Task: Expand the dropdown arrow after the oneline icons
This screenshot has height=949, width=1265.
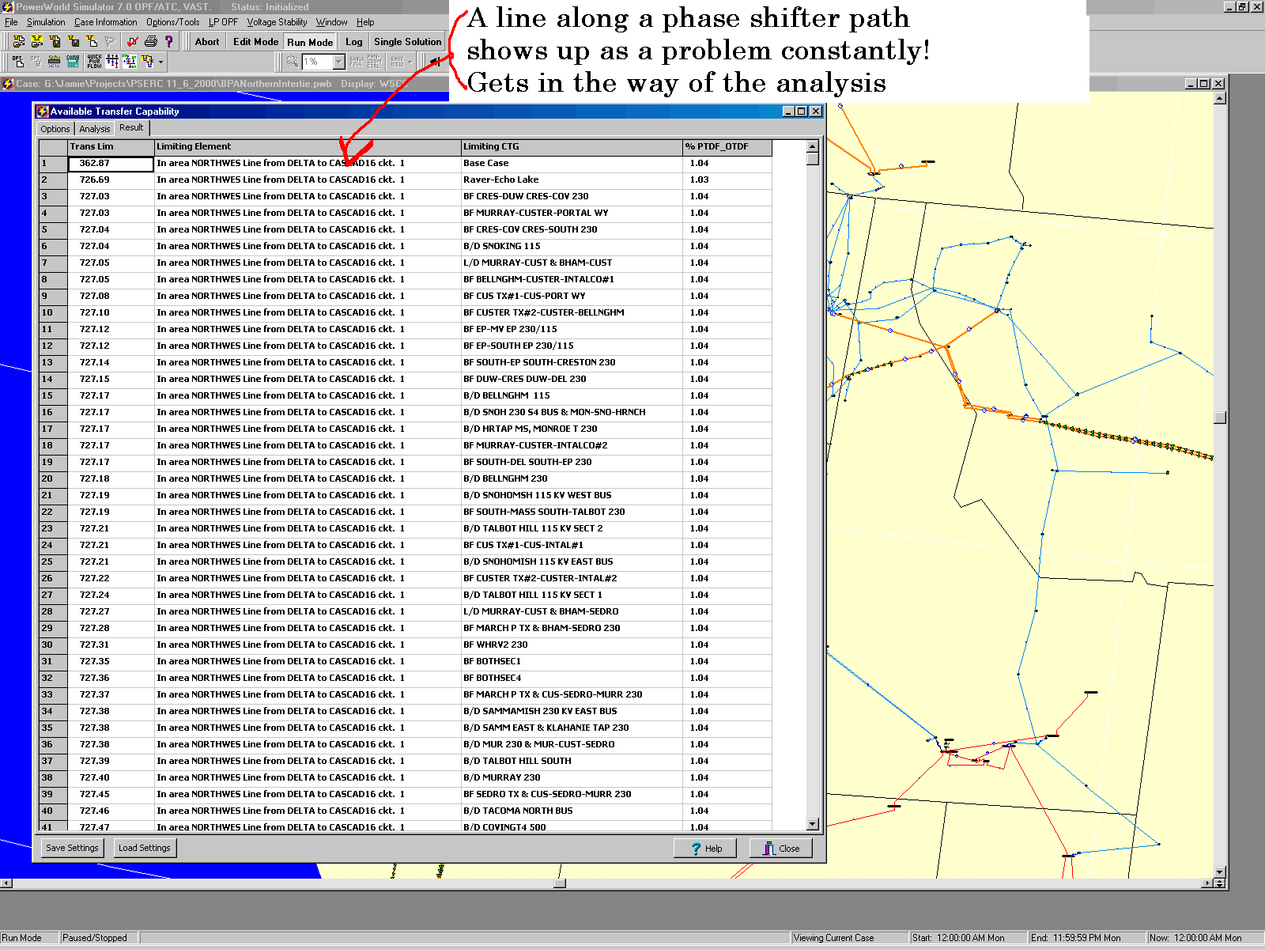Action: (x=161, y=61)
